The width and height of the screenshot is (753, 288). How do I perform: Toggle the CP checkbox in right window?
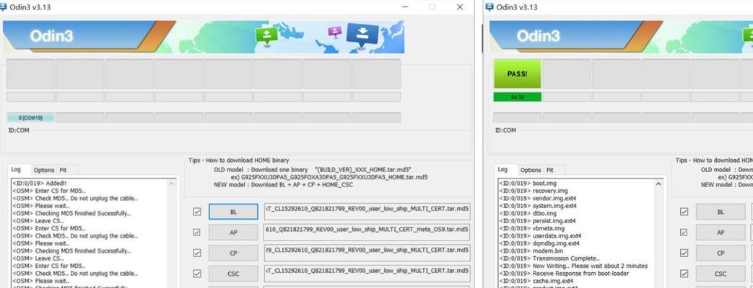684,253
